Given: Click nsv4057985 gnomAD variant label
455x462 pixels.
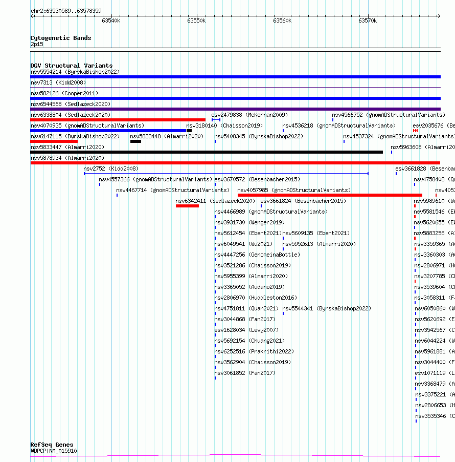Looking at the screenshot, I should pyautogui.click(x=294, y=190).
